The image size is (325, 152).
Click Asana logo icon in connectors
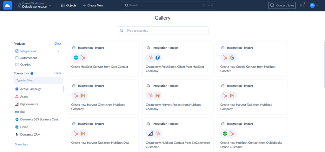pos(17,97)
